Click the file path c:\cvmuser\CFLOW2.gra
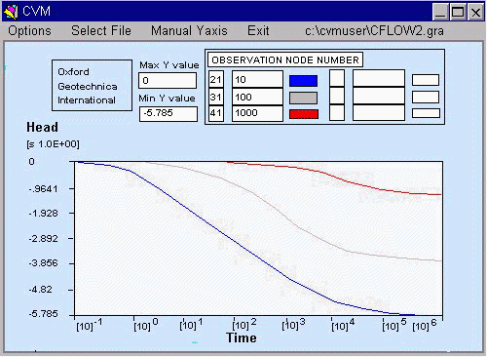This screenshot has width=487, height=357. click(x=374, y=31)
